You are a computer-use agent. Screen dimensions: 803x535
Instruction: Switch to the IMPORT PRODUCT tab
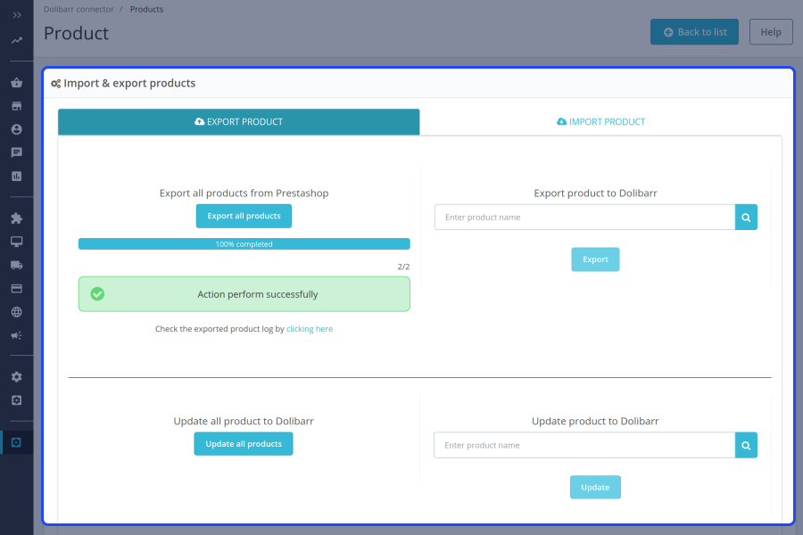pyautogui.click(x=600, y=122)
